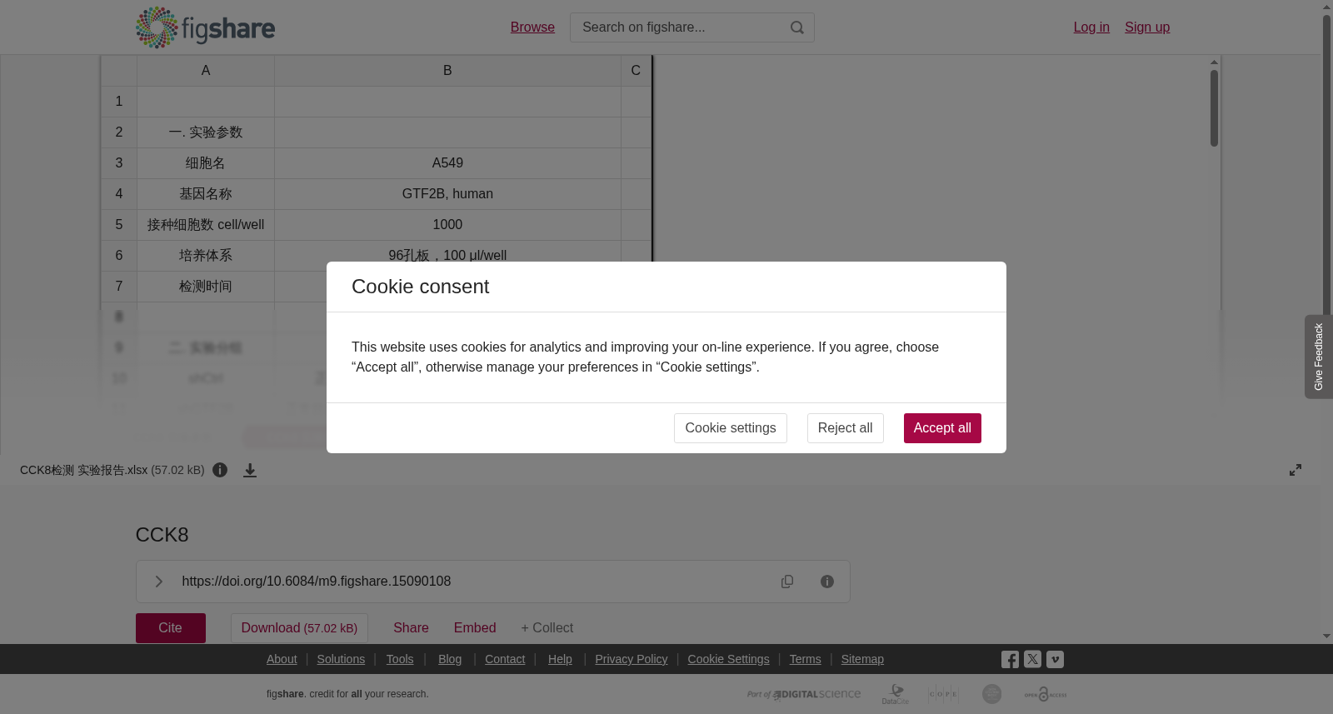This screenshot has width=1333, height=714.
Task: Click the Digital Science logo
Action: pos(804,694)
